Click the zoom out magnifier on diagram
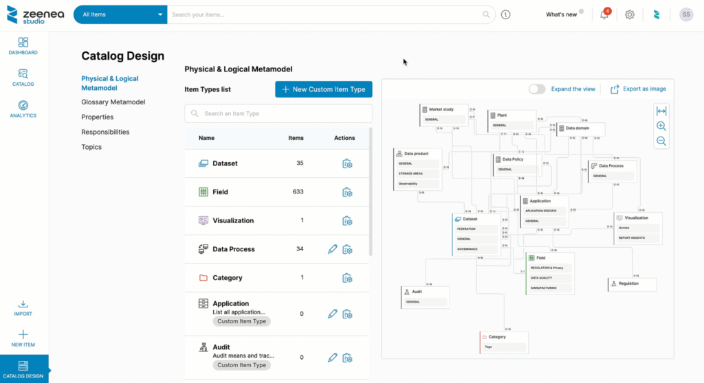704x383 pixels. click(x=661, y=141)
